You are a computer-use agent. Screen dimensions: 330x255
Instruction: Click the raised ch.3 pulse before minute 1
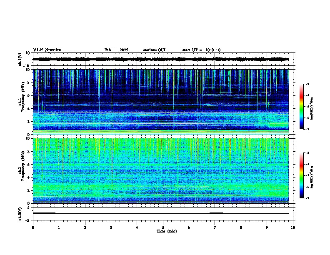[44, 213]
